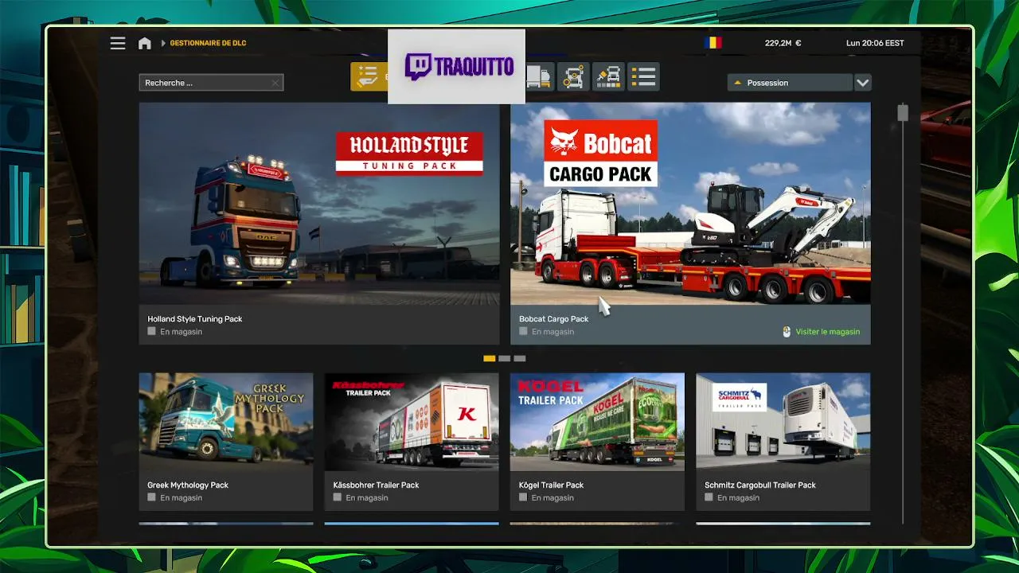Image resolution: width=1019 pixels, height=573 pixels.
Task: Open the Bobcat Cargo Pack banner
Action: click(690, 203)
